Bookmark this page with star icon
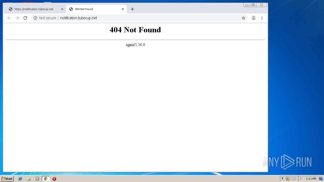Image resolution: width=324 pixels, height=182 pixels. pos(244,18)
